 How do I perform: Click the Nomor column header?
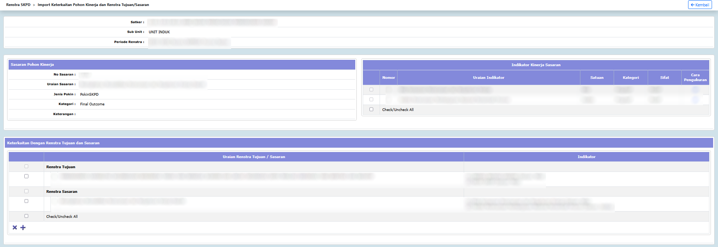(x=388, y=78)
